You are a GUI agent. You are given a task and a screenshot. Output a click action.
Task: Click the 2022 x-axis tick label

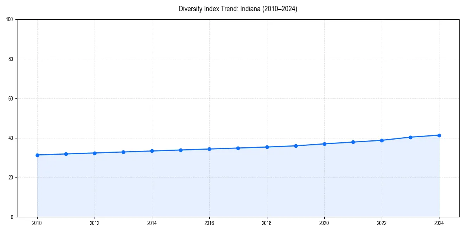pos(382,223)
